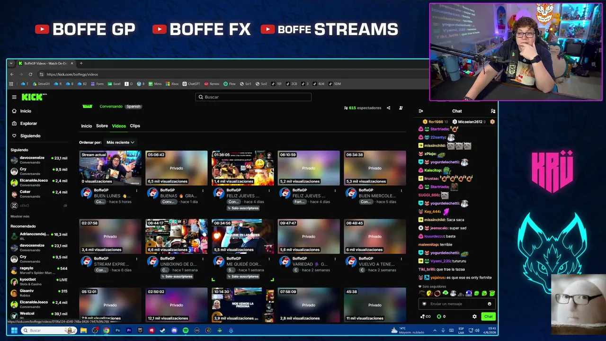Viewport: 606px width, 341px height.
Task: Open Windows Start menu
Action: [14, 330]
